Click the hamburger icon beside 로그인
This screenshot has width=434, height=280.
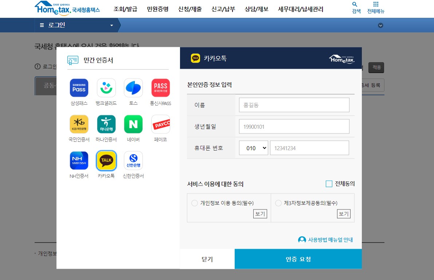point(42,25)
